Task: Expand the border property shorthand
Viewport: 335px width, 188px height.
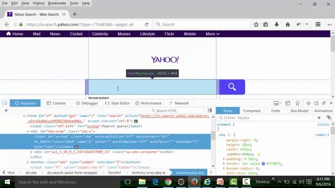Action: 224,163
